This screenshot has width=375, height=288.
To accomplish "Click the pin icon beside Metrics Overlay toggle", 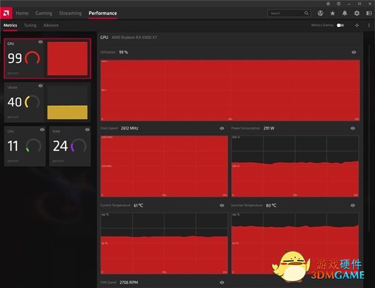I will 357,25.
